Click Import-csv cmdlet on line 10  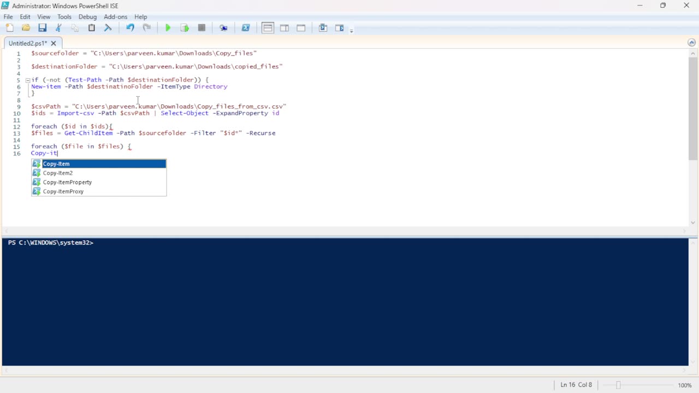[x=75, y=114]
